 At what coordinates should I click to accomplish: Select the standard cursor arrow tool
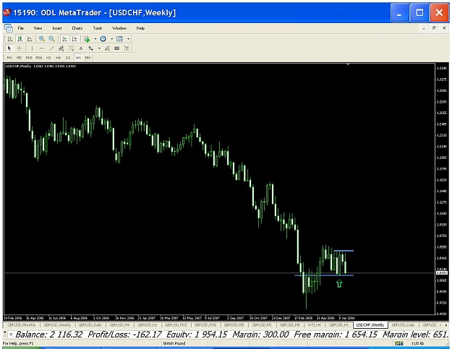(9, 48)
